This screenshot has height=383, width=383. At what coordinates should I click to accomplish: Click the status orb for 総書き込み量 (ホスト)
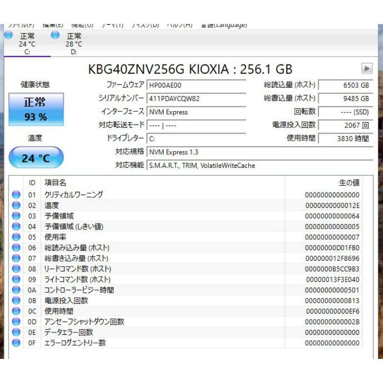pyautogui.click(x=16, y=258)
